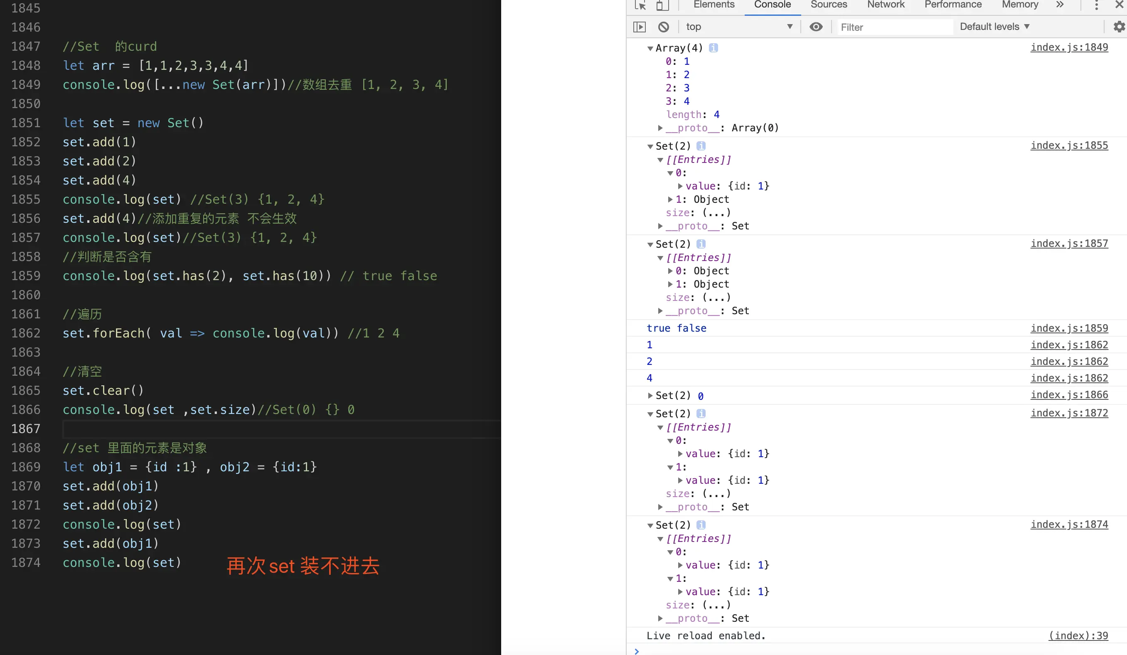Open source link index.js:1855

coord(1069,145)
